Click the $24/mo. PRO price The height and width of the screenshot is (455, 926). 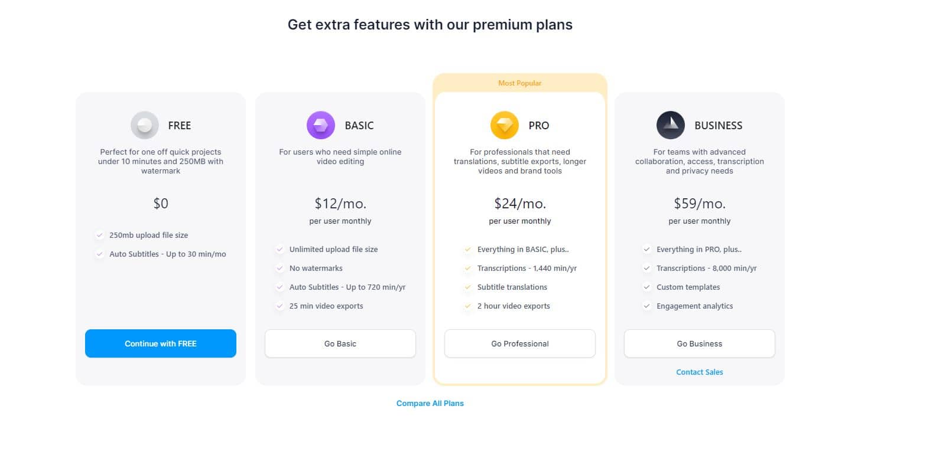520,204
